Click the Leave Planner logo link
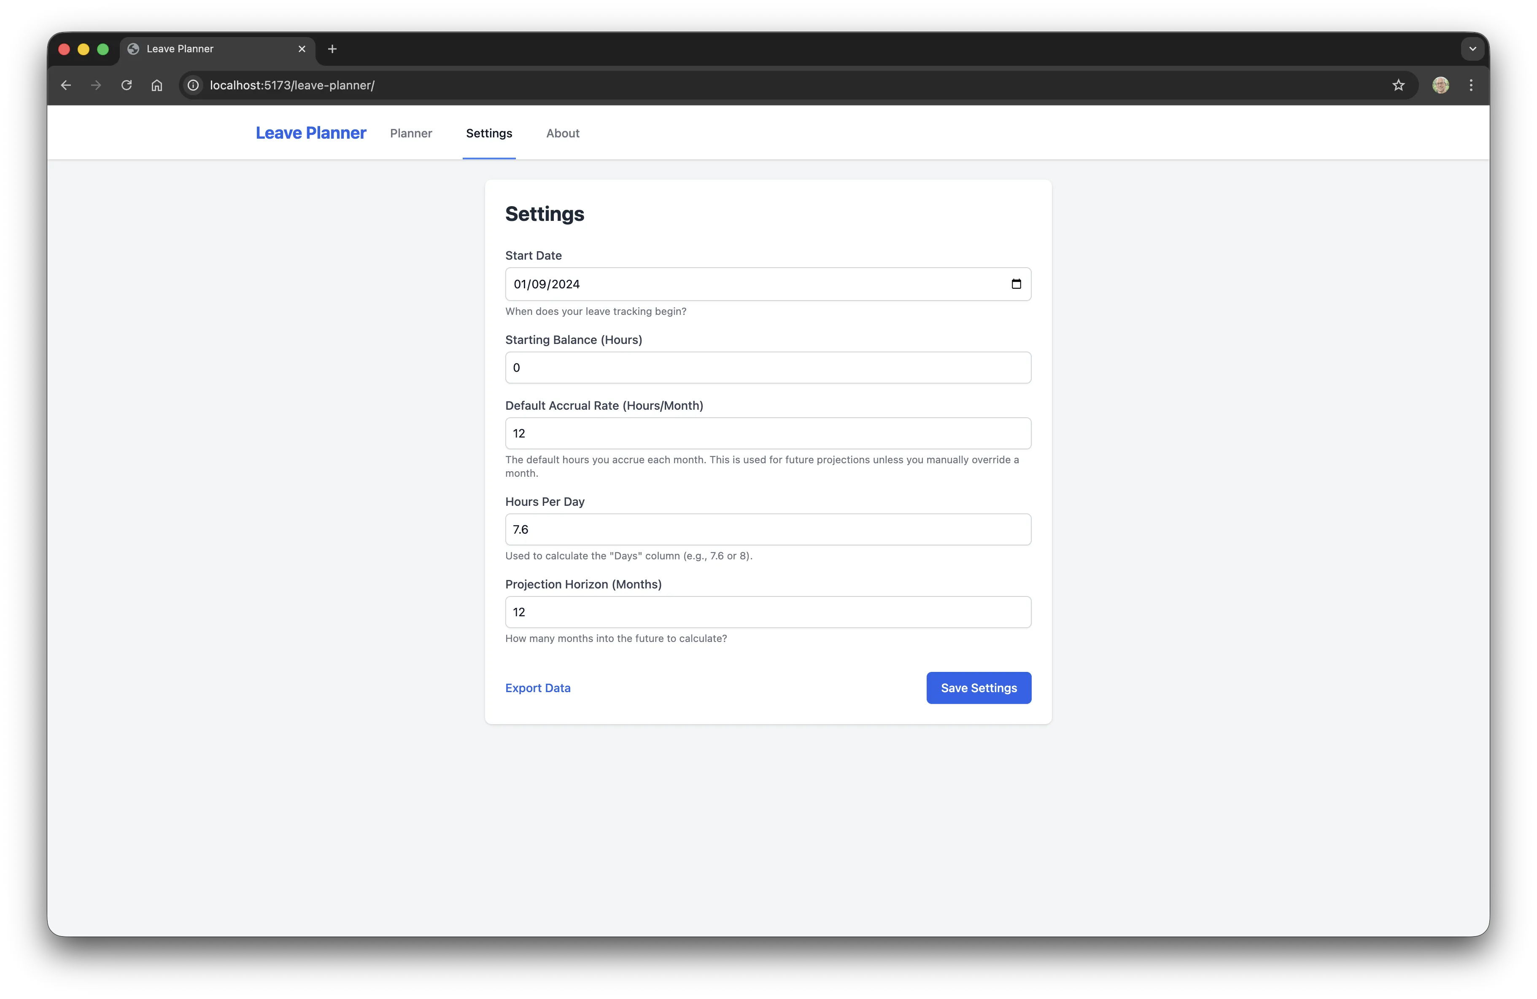The image size is (1537, 999). (310, 133)
